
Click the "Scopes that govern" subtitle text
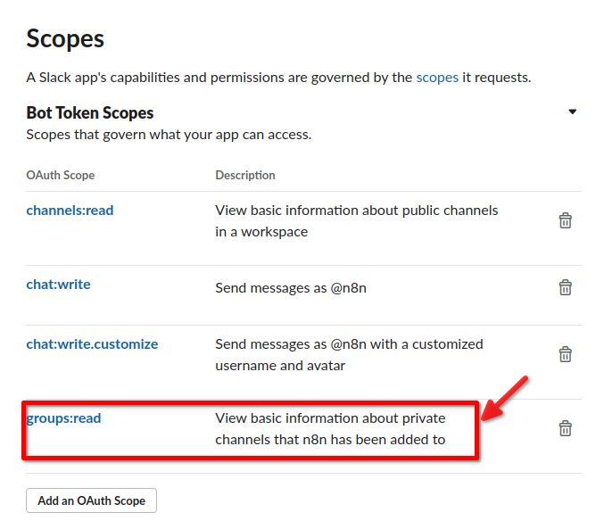pos(168,135)
